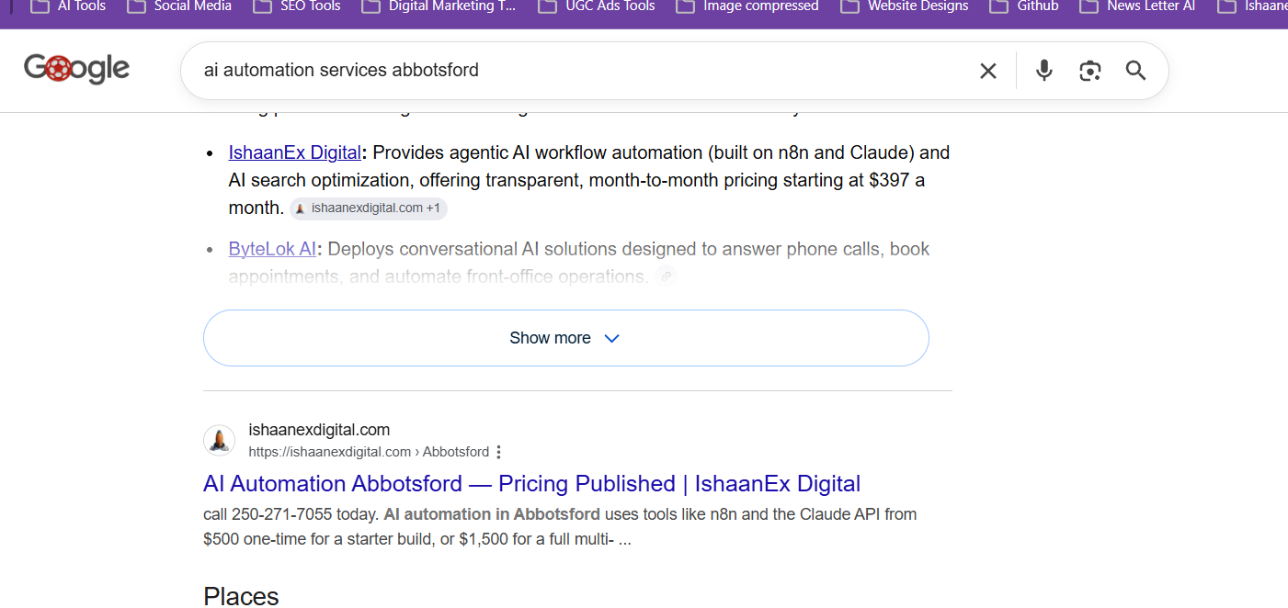Open AI Automation Abbotsford — Pricing Published result
The height and width of the screenshot is (608, 1288).
tap(531, 484)
